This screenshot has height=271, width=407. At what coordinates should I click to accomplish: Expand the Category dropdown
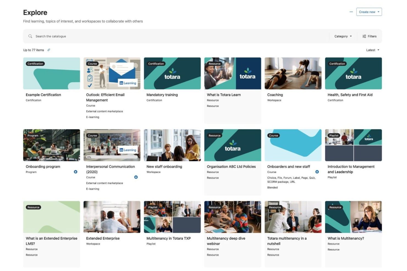point(343,36)
